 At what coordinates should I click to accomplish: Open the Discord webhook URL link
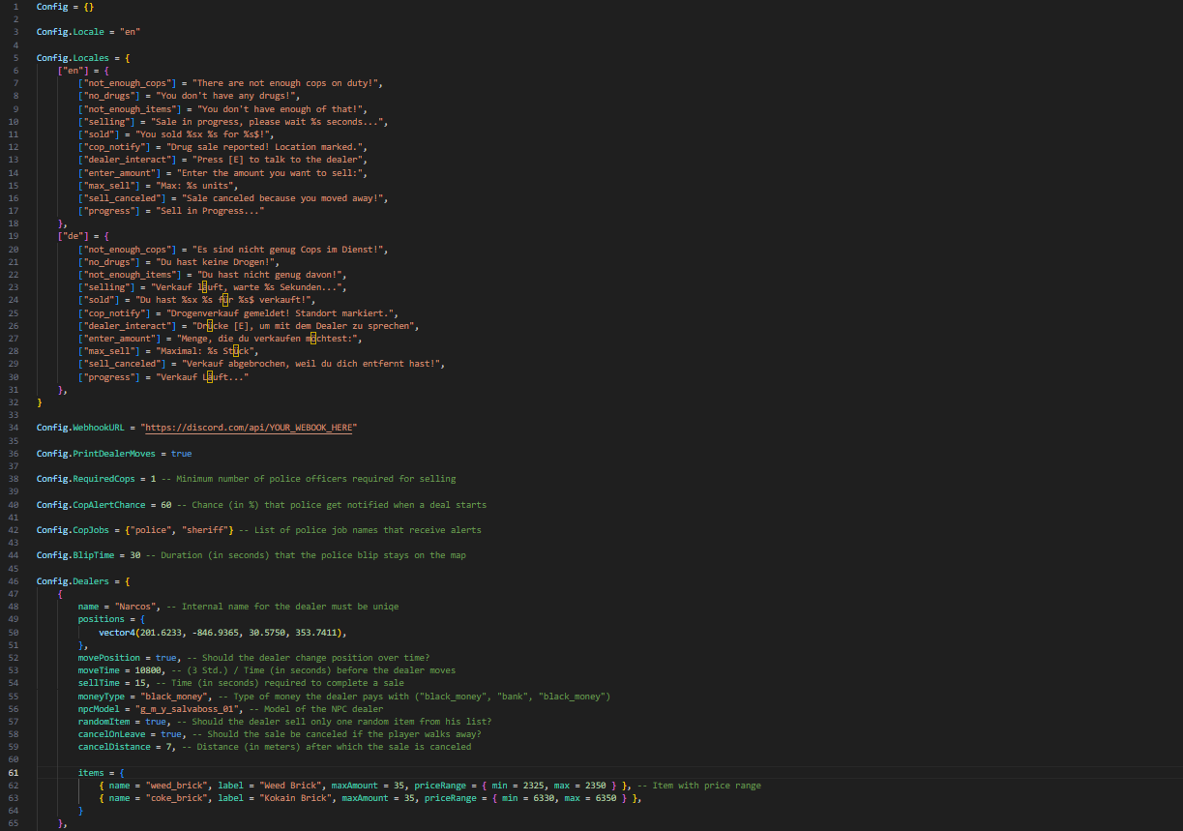(x=252, y=428)
